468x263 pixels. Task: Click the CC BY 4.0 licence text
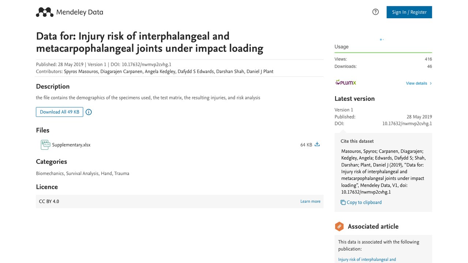click(49, 201)
